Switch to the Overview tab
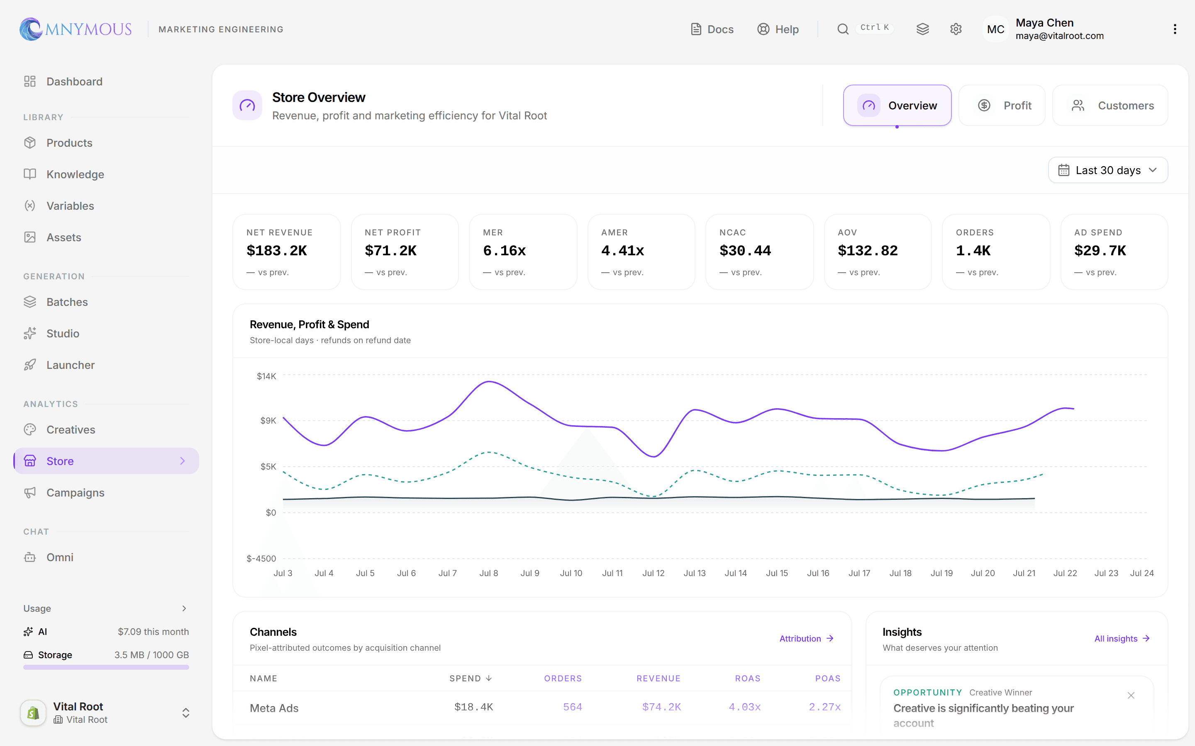 click(897, 105)
